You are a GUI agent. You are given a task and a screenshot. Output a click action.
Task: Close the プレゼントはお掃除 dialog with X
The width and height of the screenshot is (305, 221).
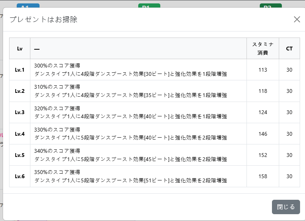[x=297, y=19]
